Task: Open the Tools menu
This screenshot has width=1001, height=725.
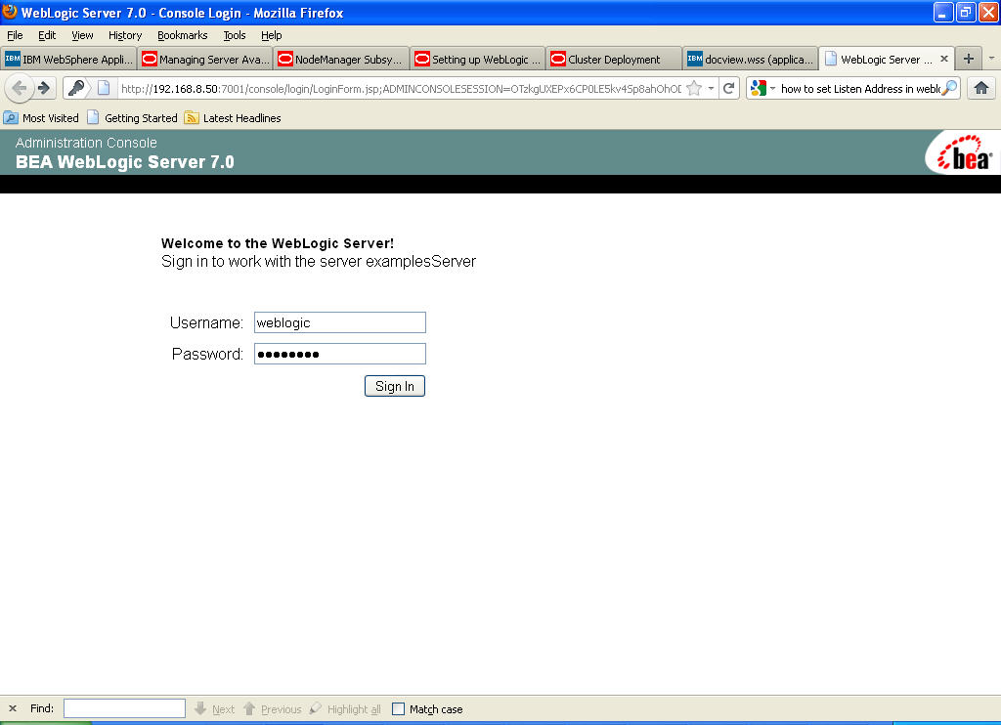Action: tap(235, 35)
